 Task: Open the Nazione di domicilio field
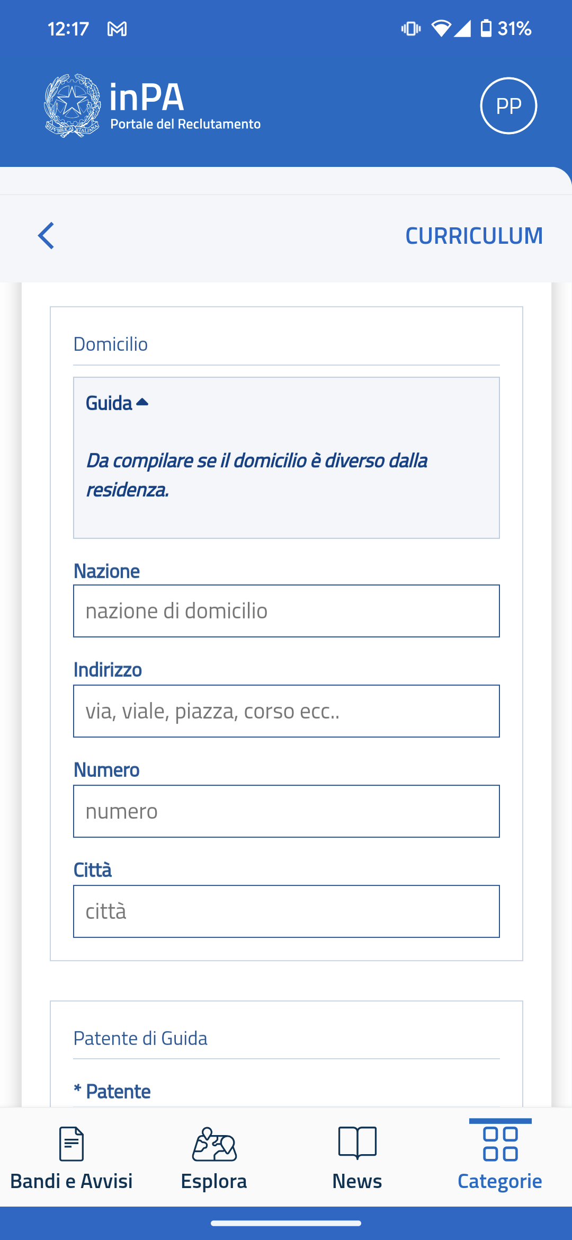(286, 611)
